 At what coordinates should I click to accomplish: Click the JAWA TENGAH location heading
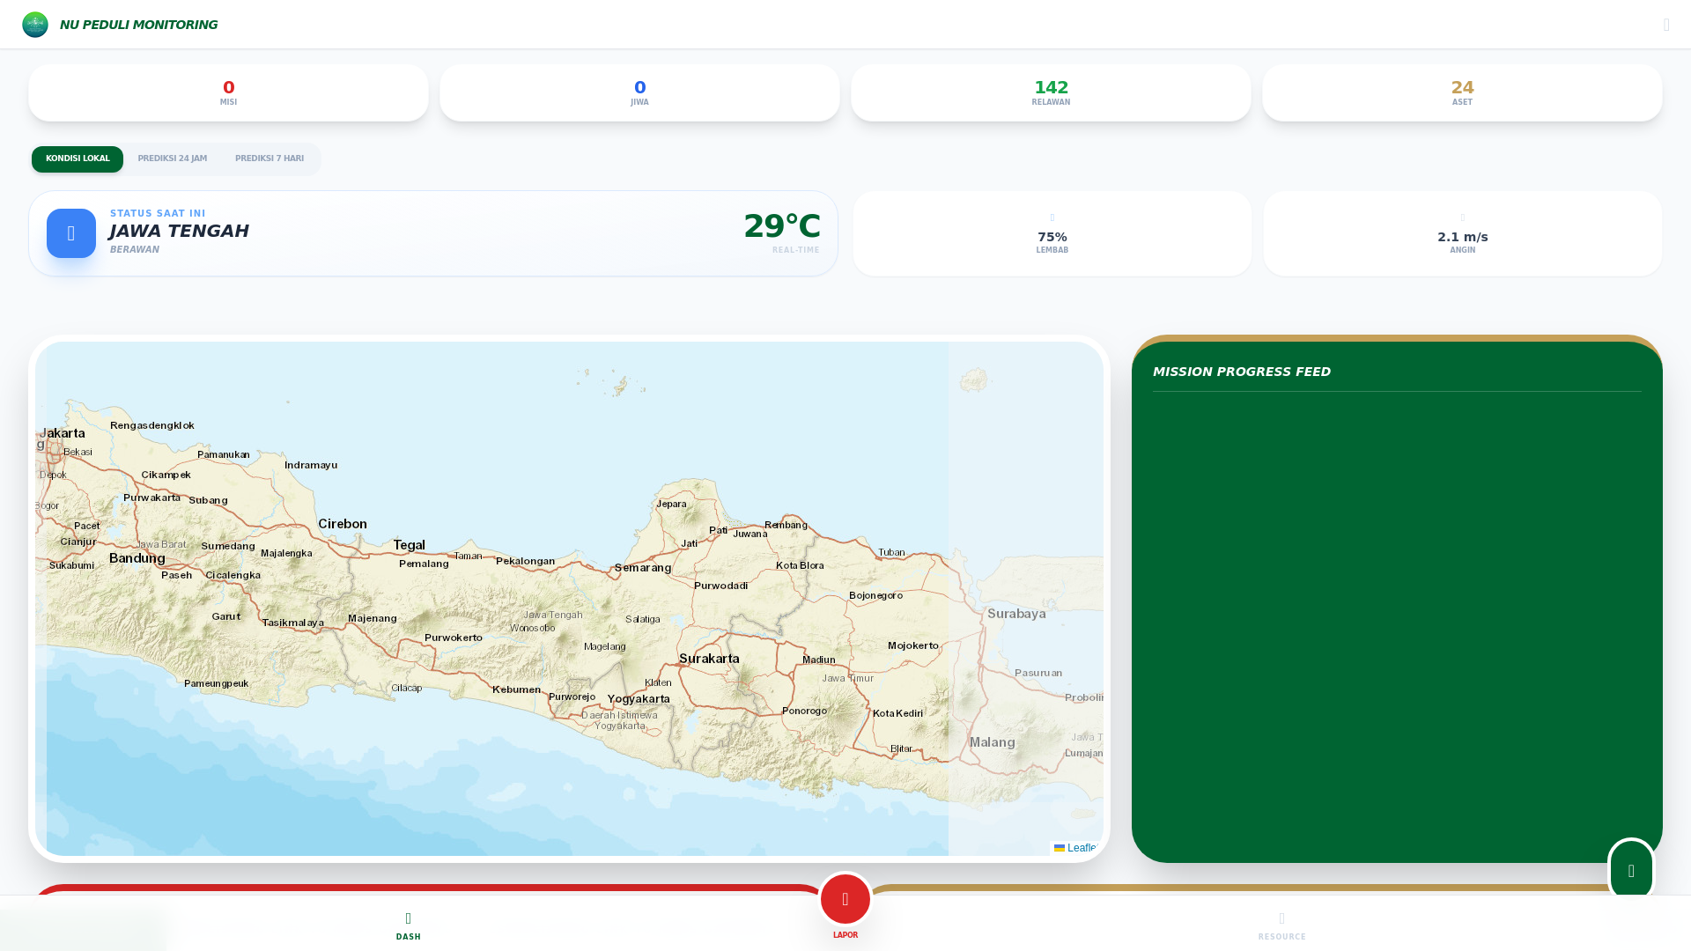(x=179, y=231)
